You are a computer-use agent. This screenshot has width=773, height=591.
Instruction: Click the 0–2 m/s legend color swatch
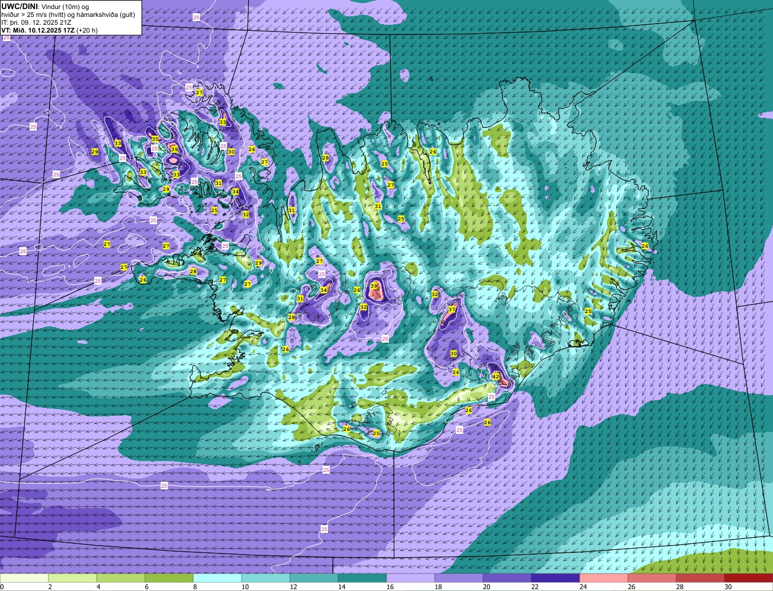pos(24,578)
